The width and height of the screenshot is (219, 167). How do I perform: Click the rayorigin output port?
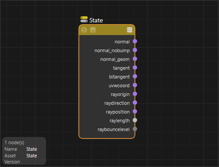135,94
